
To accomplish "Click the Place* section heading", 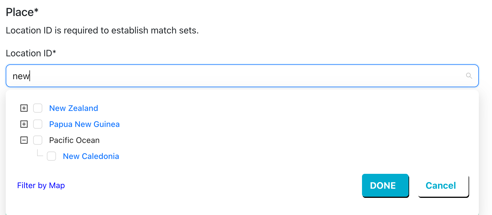I will (x=22, y=12).
